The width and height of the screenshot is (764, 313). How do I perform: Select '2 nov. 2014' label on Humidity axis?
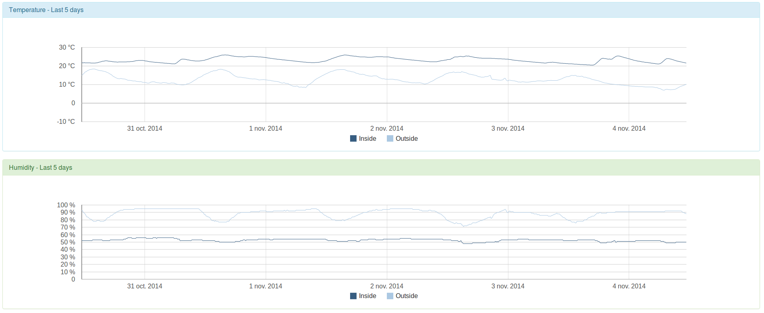pyautogui.click(x=387, y=286)
